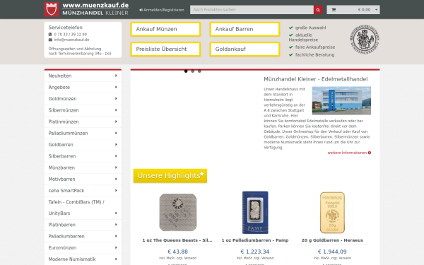
Task: Expand the Münzbarren arrow
Action: 116,167
